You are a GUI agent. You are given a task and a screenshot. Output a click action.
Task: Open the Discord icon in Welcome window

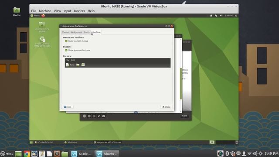tap(104, 116)
